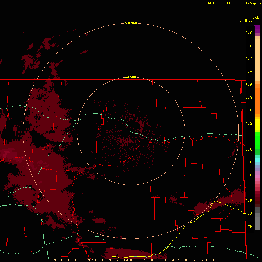The width and height of the screenshot is (262, 262).
Task: Click the SPECIFIC DIFFERENTIAL PHASE caption text
Action: coord(85,260)
